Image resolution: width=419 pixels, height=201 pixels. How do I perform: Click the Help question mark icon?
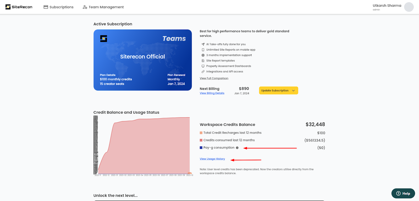[x=398, y=193]
